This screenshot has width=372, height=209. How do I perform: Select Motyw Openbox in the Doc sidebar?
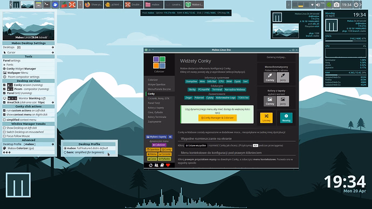[x=156, y=85]
